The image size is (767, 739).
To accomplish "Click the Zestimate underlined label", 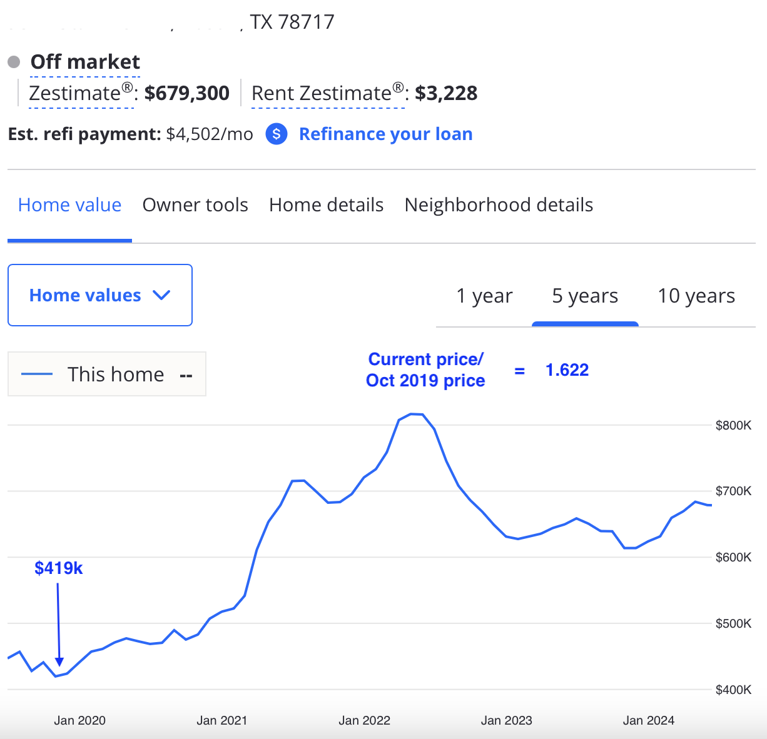I will pyautogui.click(x=81, y=93).
